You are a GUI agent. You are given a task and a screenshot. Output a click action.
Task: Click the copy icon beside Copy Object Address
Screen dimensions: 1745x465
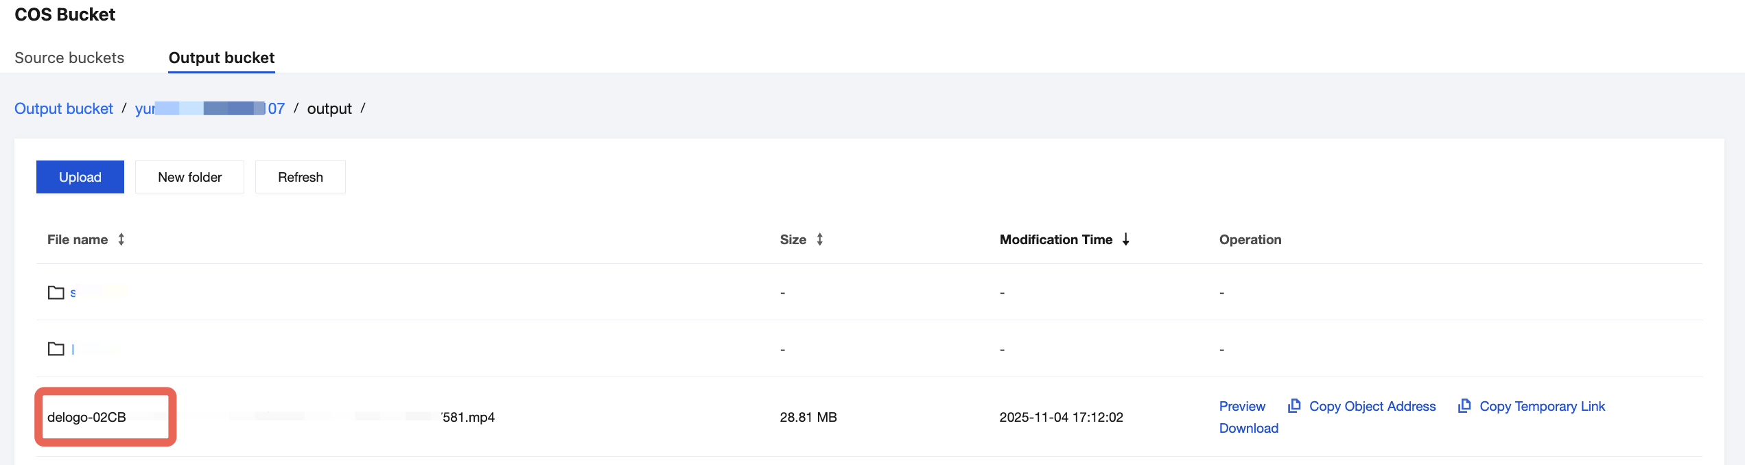click(1294, 406)
